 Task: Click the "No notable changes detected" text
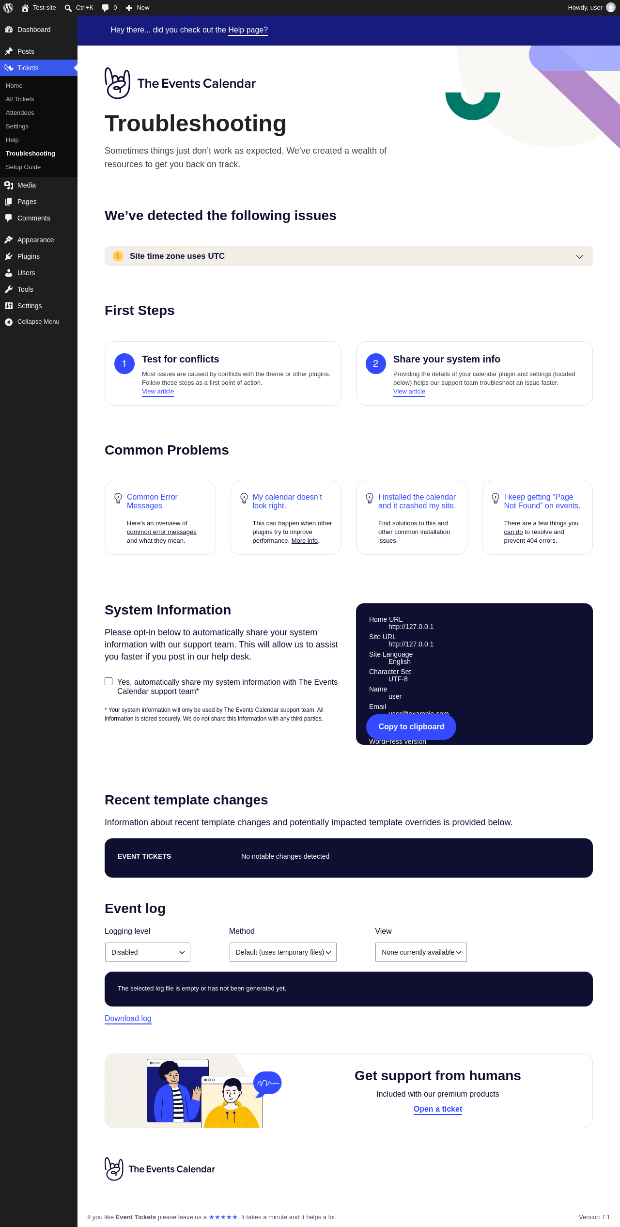pos(285,856)
